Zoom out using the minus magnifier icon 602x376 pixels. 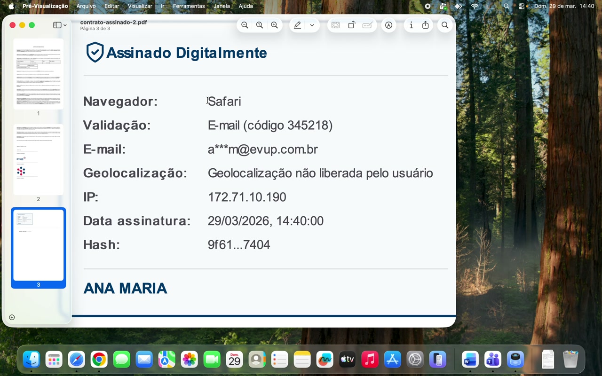(245, 25)
